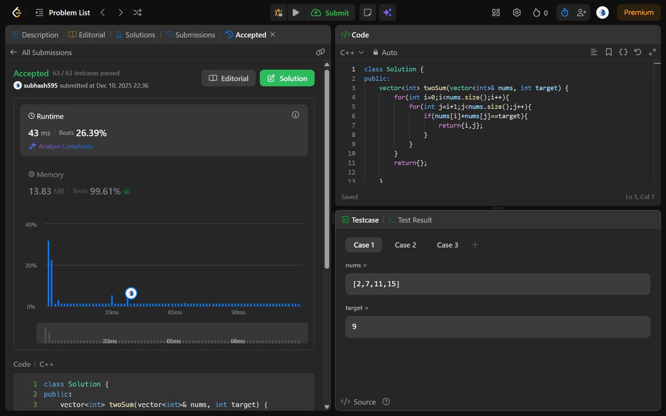Click the nums input field
666x416 pixels.
[497, 284]
